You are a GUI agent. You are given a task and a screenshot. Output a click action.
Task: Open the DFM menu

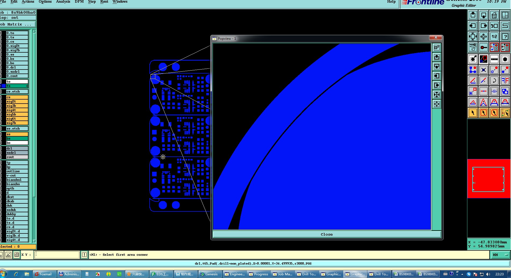[79, 2]
